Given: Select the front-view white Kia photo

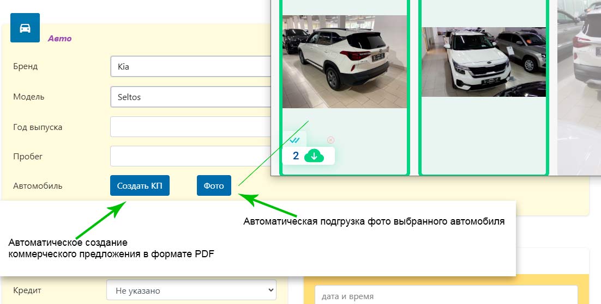Looking at the screenshot, I should coord(484,62).
